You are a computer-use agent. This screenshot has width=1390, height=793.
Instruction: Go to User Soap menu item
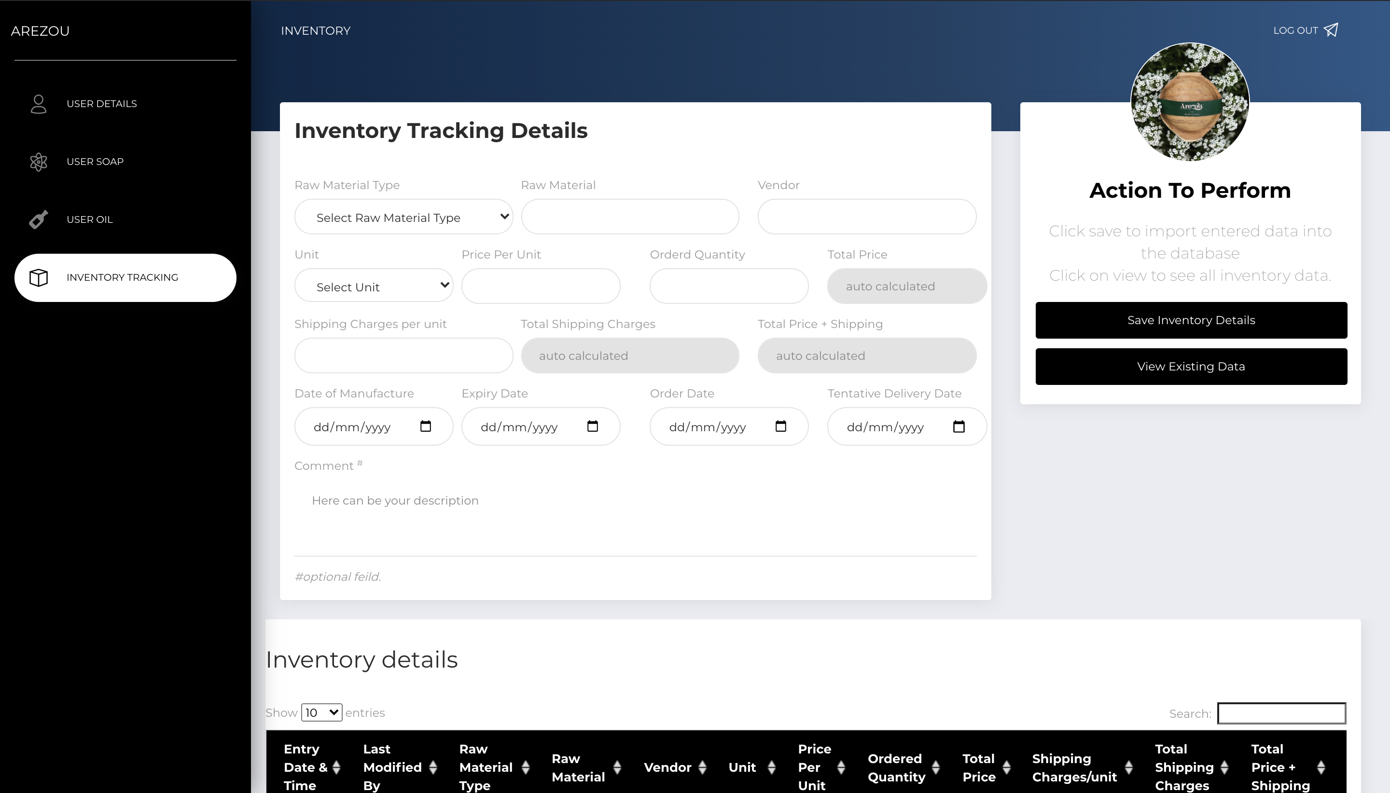(x=95, y=162)
